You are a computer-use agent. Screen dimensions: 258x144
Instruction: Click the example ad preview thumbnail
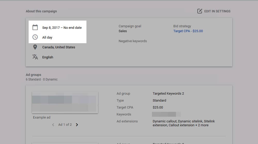click(65, 103)
